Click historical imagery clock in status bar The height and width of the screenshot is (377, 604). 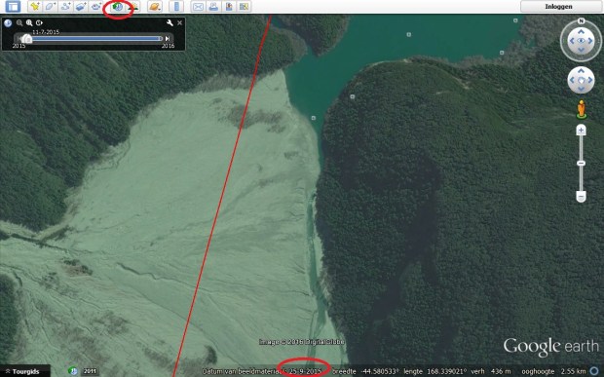(73, 371)
